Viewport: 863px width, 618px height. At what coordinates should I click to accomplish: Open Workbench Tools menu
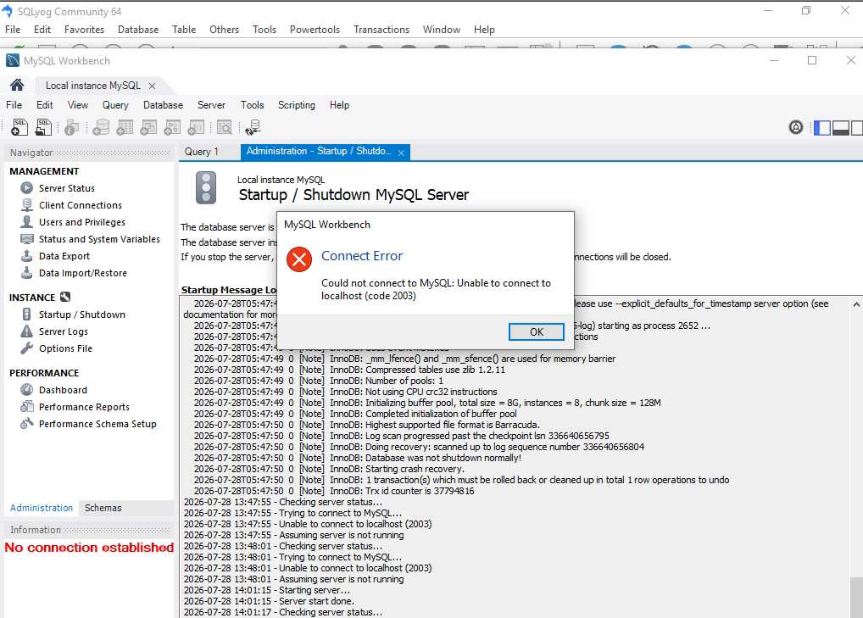click(252, 105)
